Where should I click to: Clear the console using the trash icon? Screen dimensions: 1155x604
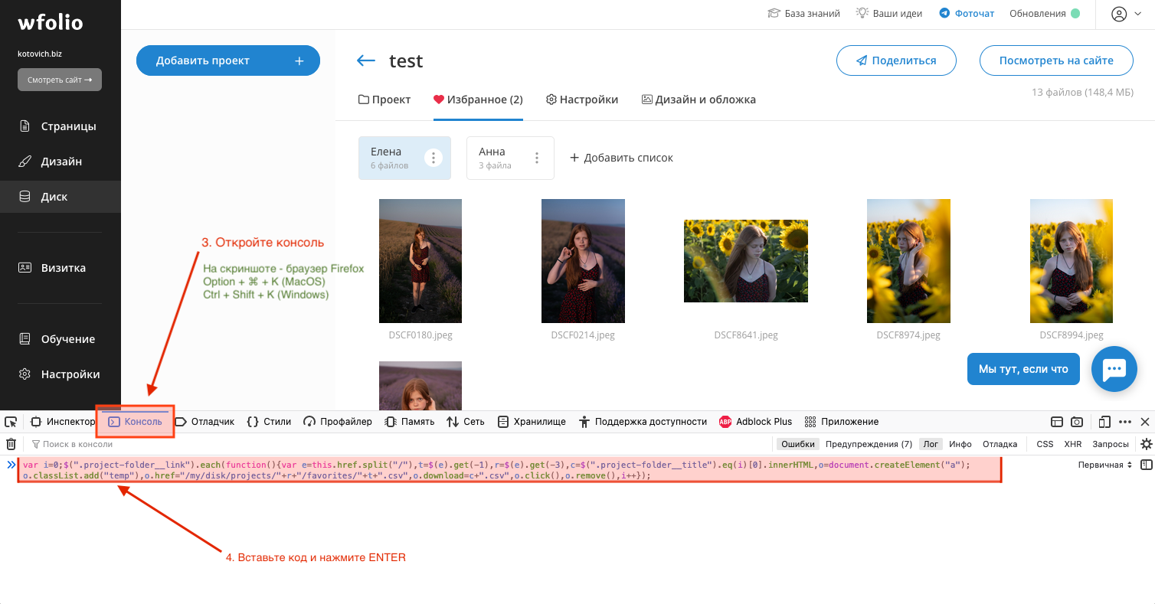(11, 444)
